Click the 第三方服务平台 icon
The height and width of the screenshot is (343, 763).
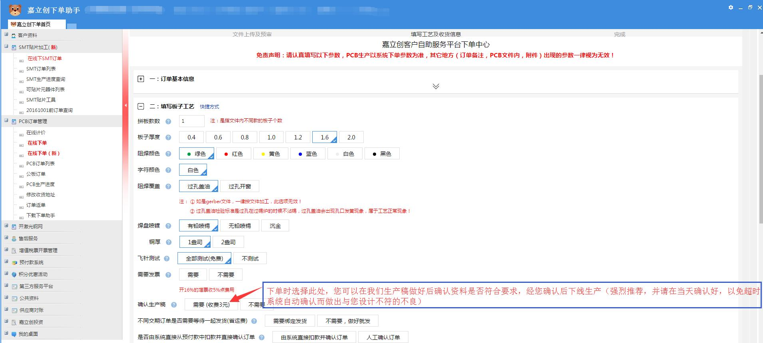[14, 286]
